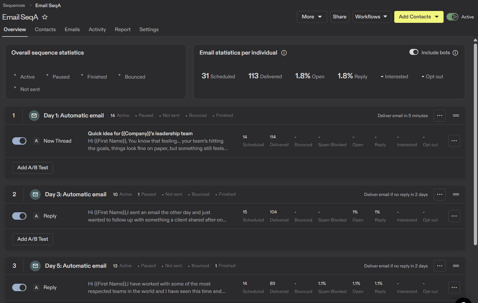Viewport: 478px width, 303px height.
Task: Click 1 Finished filter in Day 5 step
Action: click(225, 266)
